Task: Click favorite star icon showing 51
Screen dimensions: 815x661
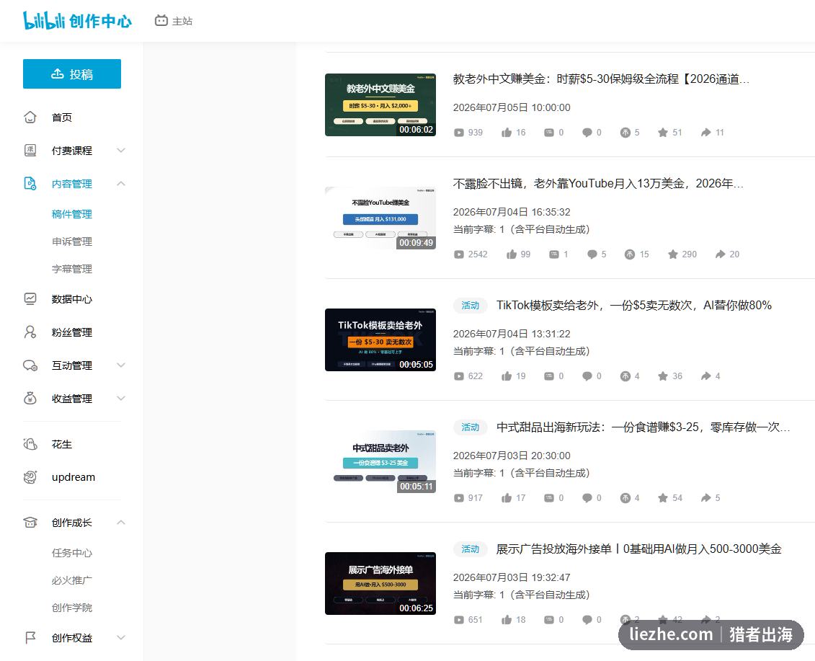Action: coord(663,133)
